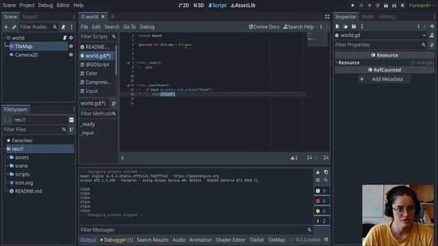Screen dimensions: 438x246
Task: Open the Project menu
Action: pyautogui.click(x=27, y=5)
